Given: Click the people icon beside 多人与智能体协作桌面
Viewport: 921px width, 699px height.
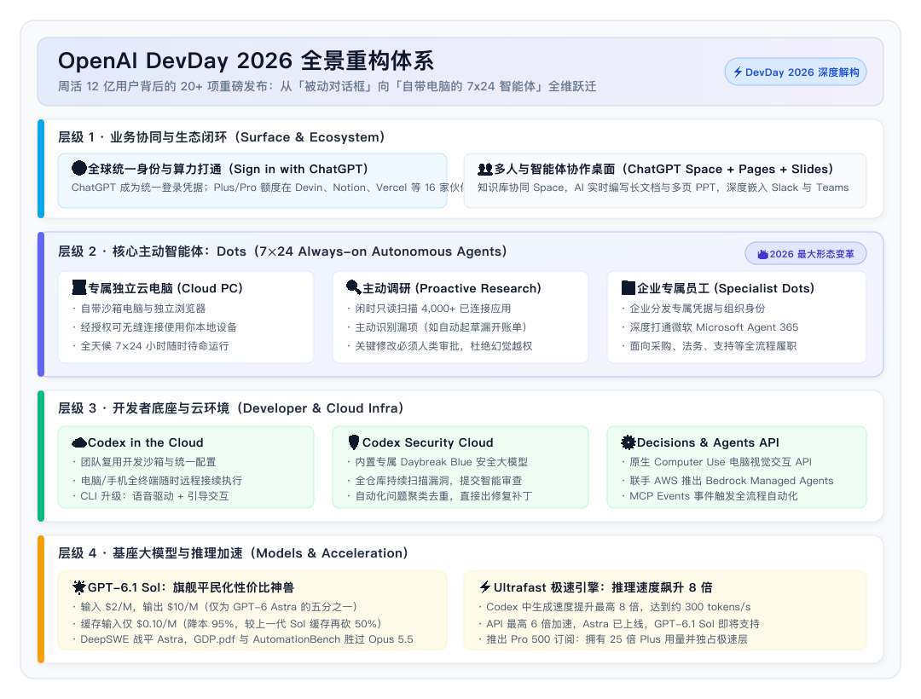Looking at the screenshot, I should click(485, 169).
